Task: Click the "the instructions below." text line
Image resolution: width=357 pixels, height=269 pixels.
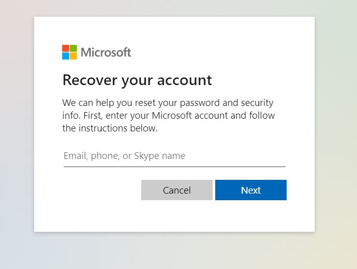Action: (x=110, y=128)
